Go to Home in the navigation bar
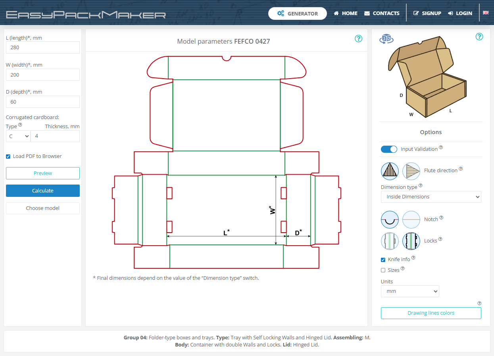Viewport: 494px width, 356px height. (346, 13)
